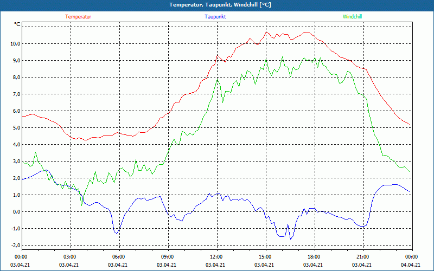434x271 pixels.
Task: Select the 10,0 y-axis value
Action: pos(15,44)
